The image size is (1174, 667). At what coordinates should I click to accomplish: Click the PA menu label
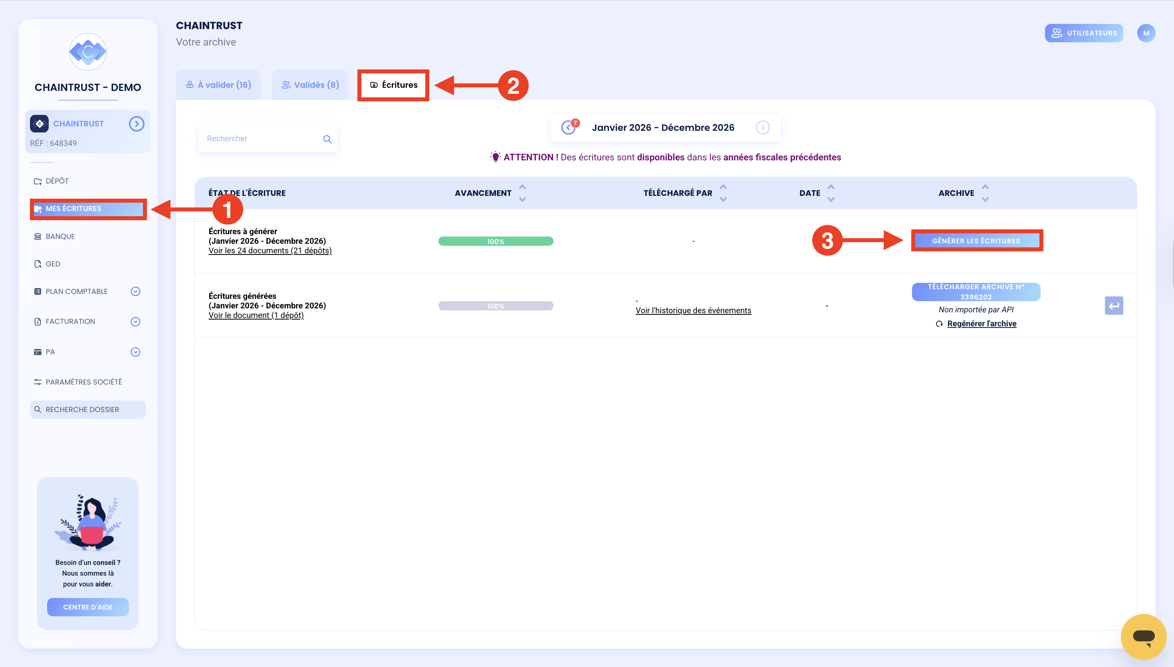click(50, 352)
